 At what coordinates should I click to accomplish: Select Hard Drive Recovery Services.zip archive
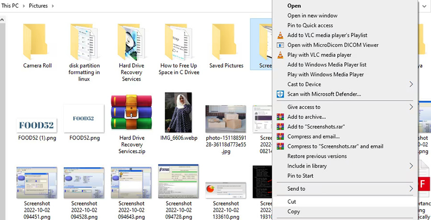coord(131,112)
